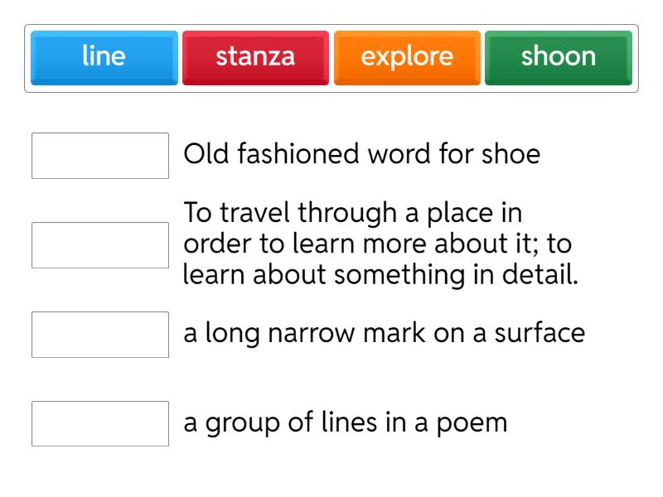Viewport: 663px width, 497px height.
Task: Choose the empty slot for 'a group of lines in a poem'
Action: (x=100, y=424)
